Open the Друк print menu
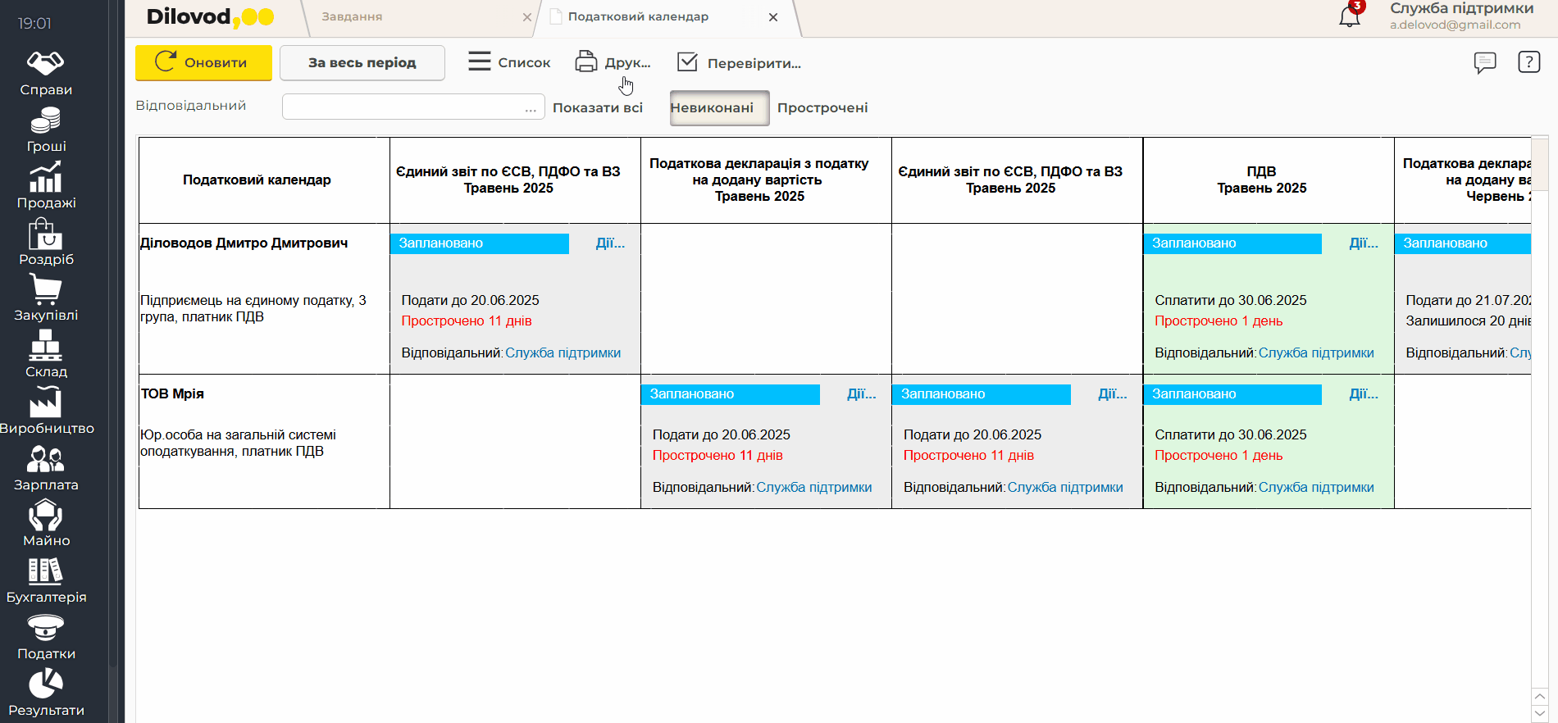This screenshot has height=723, width=1558. coord(613,63)
